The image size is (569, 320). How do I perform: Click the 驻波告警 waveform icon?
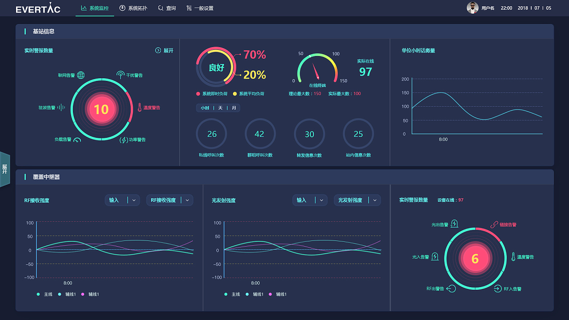pyautogui.click(x=61, y=108)
